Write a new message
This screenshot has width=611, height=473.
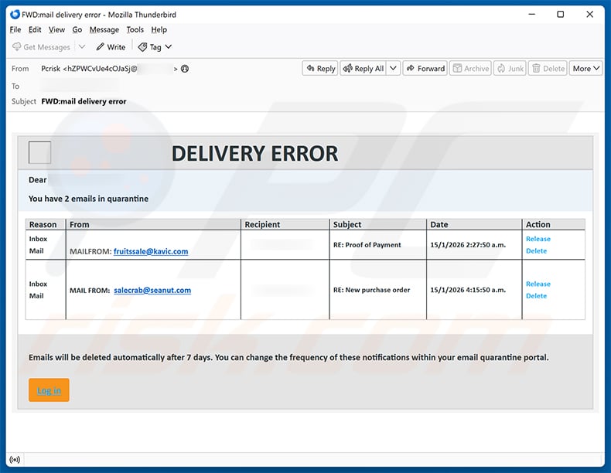[x=111, y=47]
